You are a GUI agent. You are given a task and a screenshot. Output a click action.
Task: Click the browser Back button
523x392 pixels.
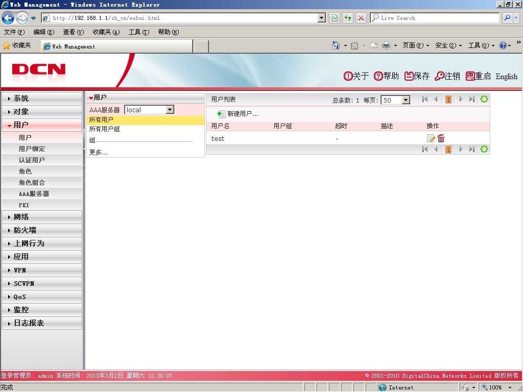click(x=8, y=18)
